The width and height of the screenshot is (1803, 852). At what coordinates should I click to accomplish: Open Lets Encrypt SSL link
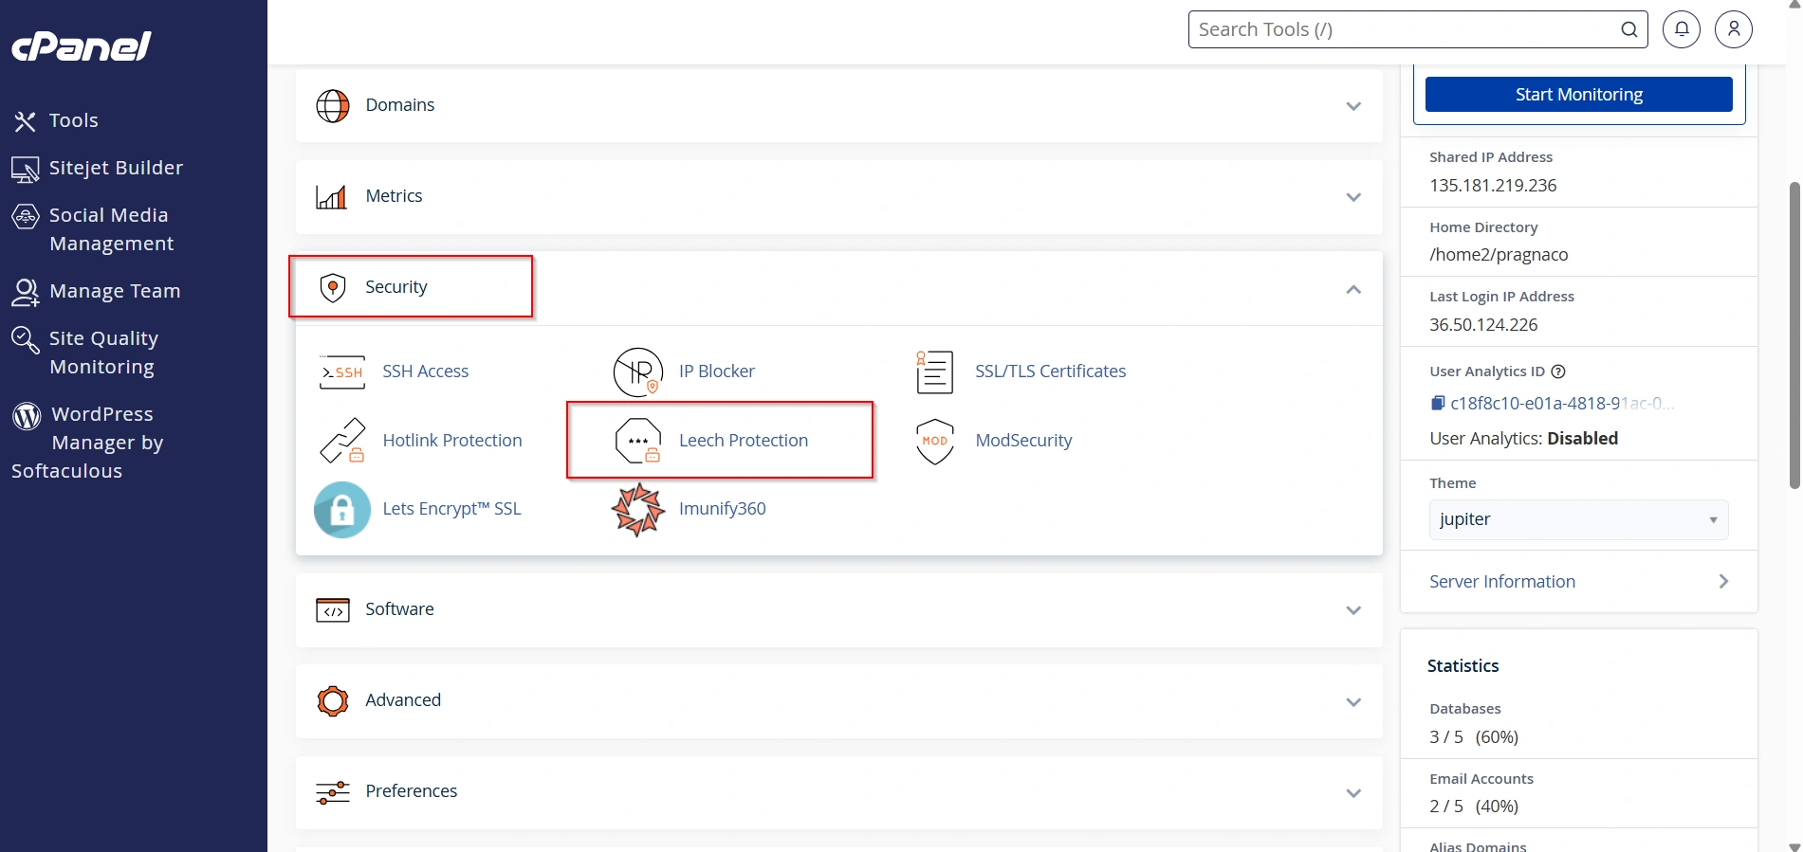coord(451,509)
